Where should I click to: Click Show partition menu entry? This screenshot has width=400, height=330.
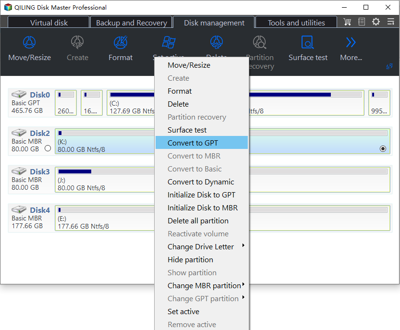click(202, 272)
